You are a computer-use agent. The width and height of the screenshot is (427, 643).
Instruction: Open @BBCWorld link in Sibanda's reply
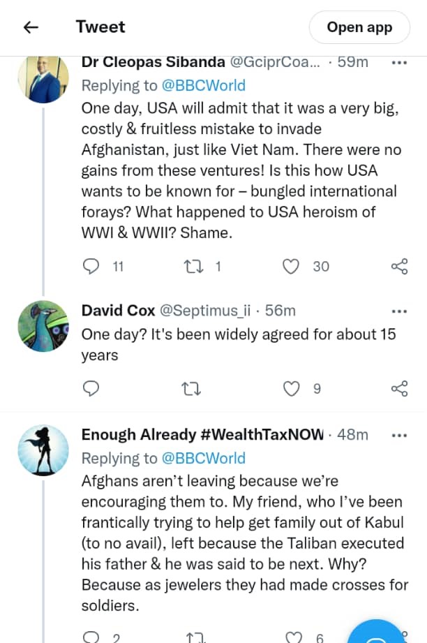coord(204,85)
